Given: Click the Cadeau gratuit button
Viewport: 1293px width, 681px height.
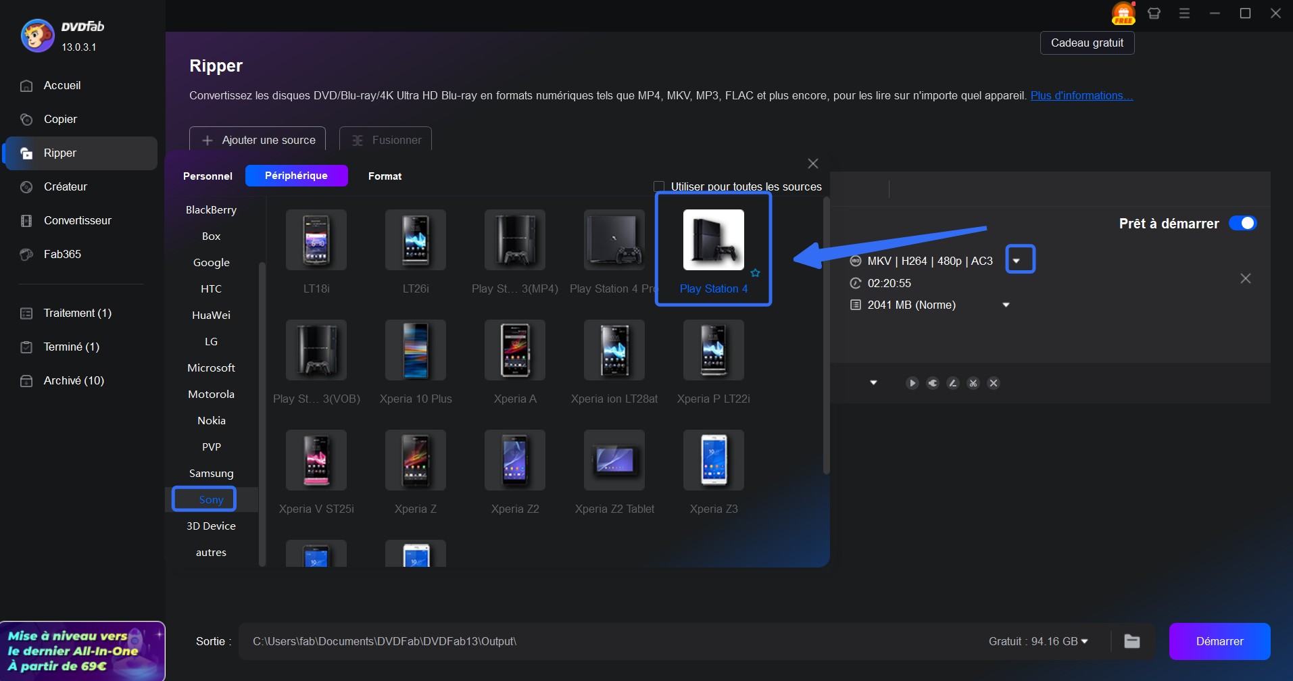Looking at the screenshot, I should click(1087, 43).
